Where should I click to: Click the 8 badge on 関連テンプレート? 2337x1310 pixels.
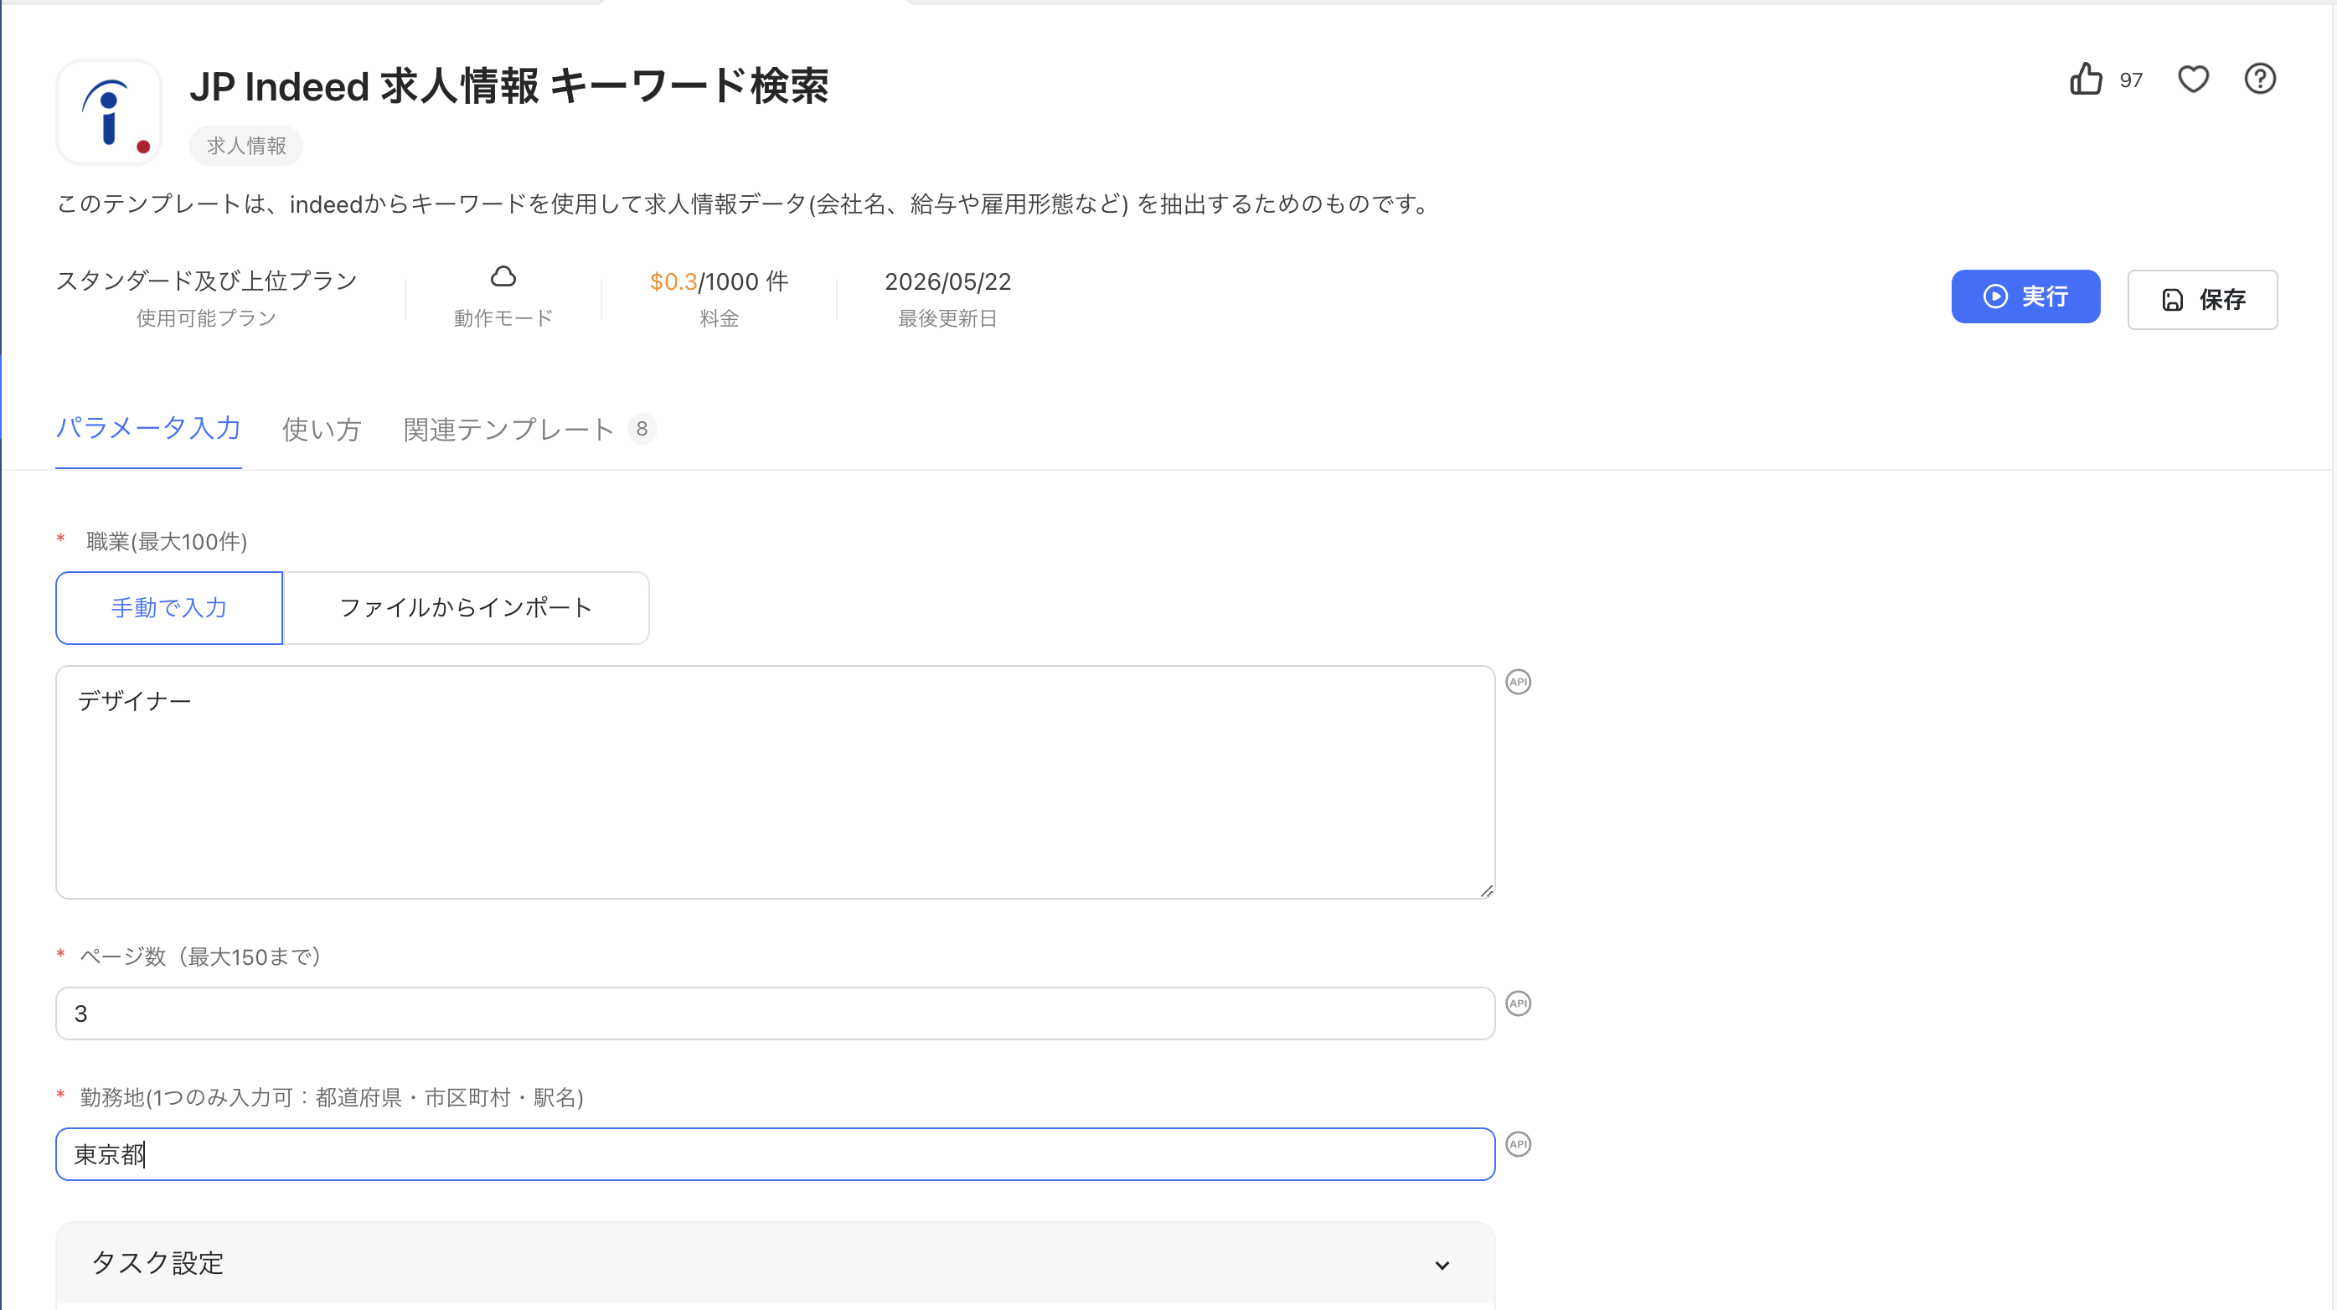(642, 429)
